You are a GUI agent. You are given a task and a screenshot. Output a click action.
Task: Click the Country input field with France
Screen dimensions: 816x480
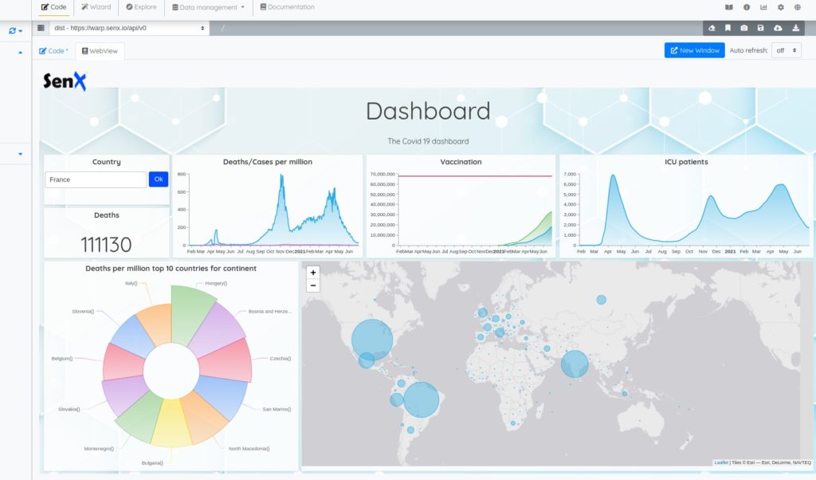[96, 179]
